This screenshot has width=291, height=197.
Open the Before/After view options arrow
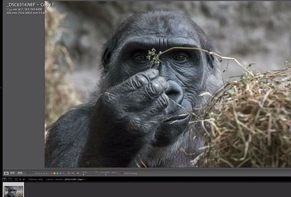(24, 173)
